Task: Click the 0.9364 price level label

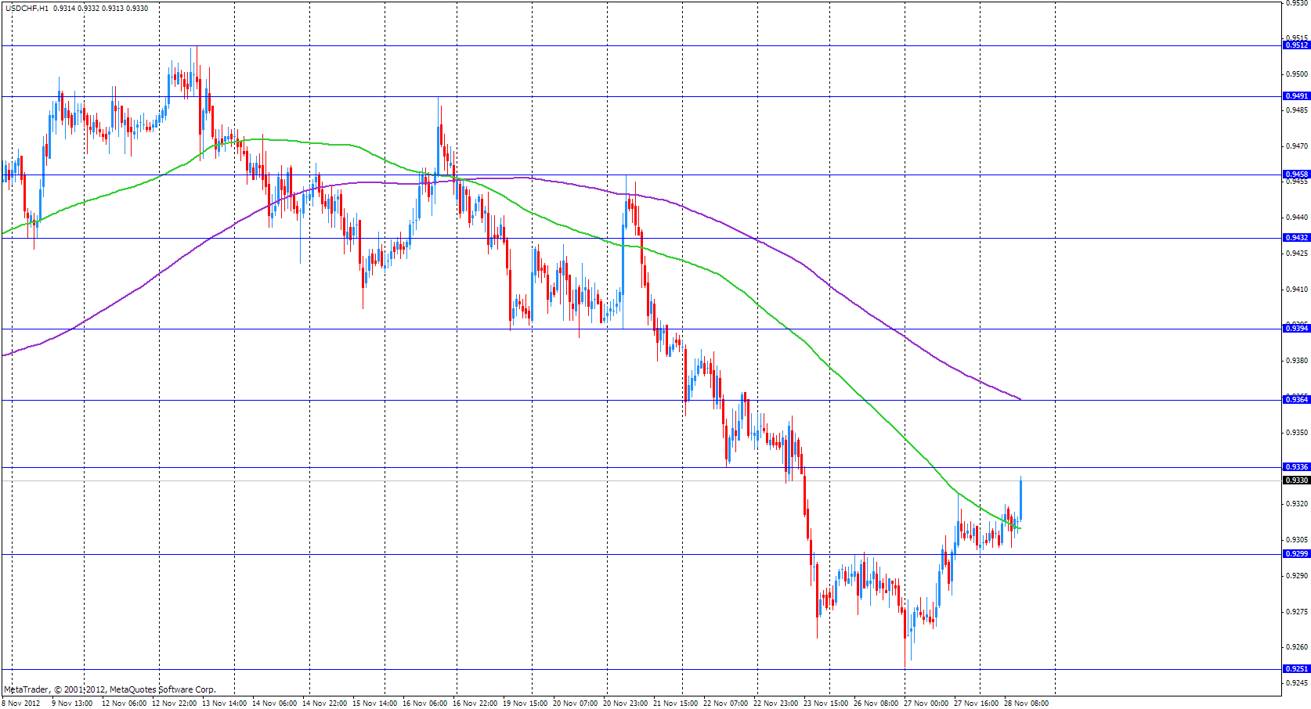Action: (x=1296, y=400)
